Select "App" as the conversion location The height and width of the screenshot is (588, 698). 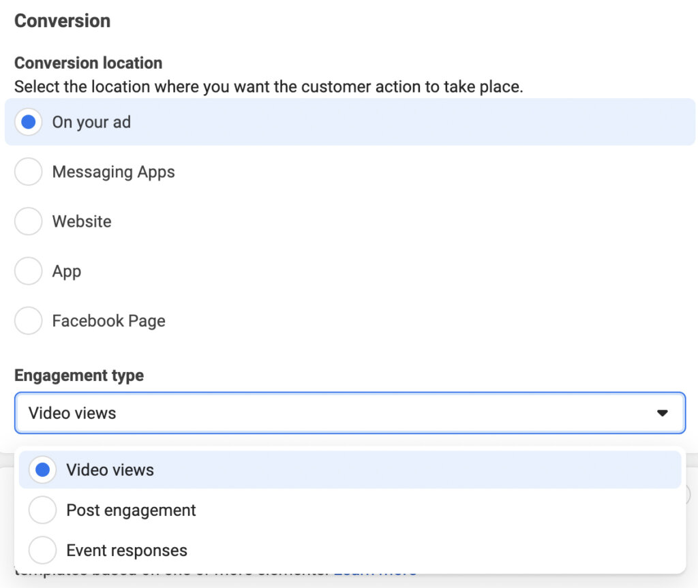(x=66, y=271)
